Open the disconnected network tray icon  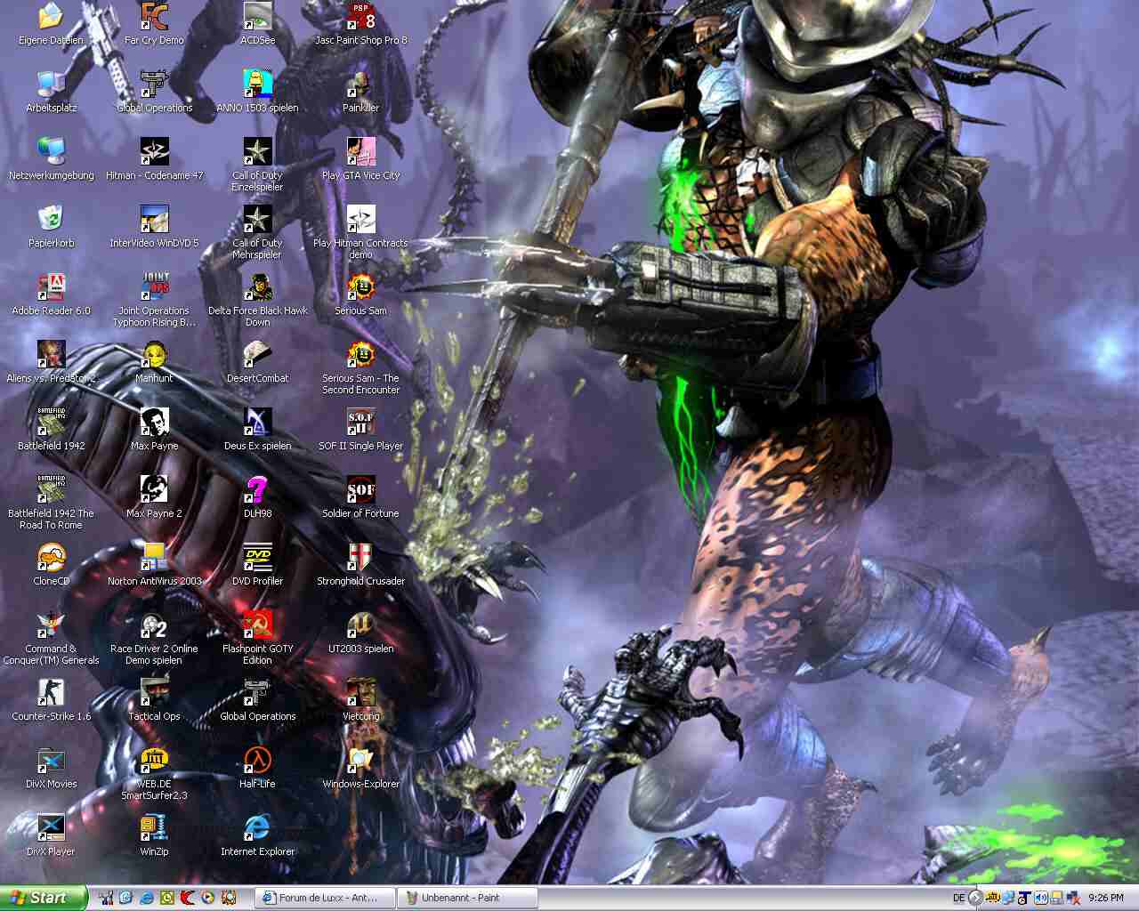[1071, 898]
